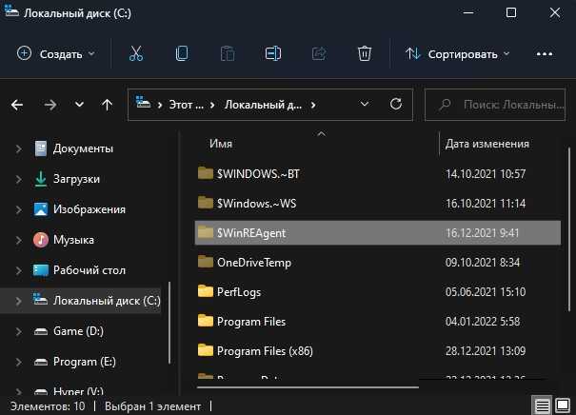
Task: Click Этот ... breadcrumb in address bar
Action: click(x=186, y=105)
